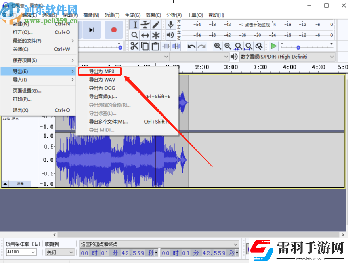This screenshot has width=348, height=263.
Task: Open the 工具(O) tools menu
Action: [x=195, y=15]
